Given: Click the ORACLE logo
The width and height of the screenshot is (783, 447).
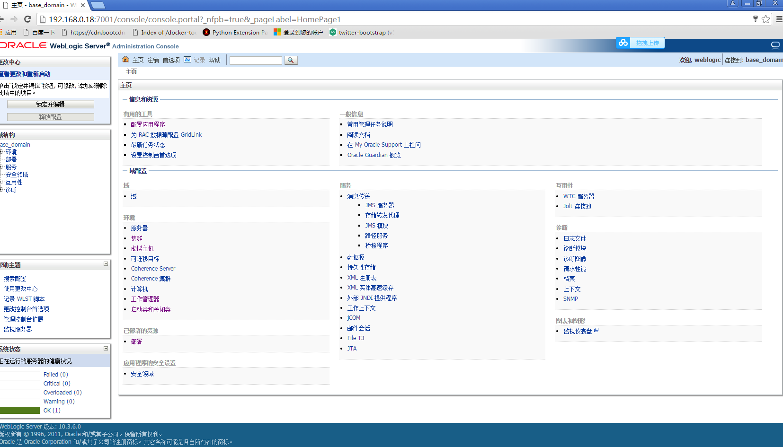Looking at the screenshot, I should point(23,45).
